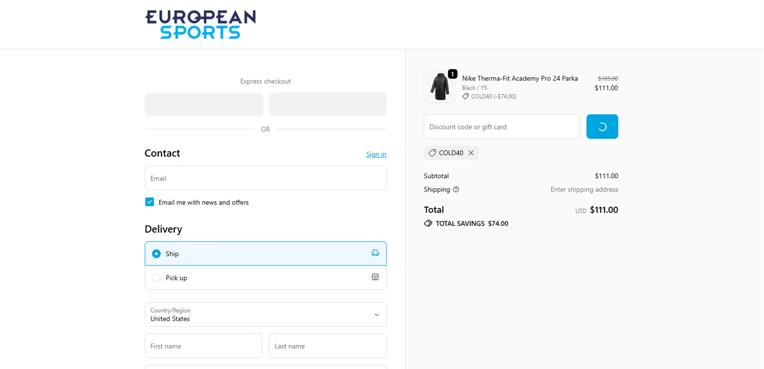Viewport: 764px width, 369px height.
Task: Click the crossed-out $185.00 original price
Action: point(608,78)
